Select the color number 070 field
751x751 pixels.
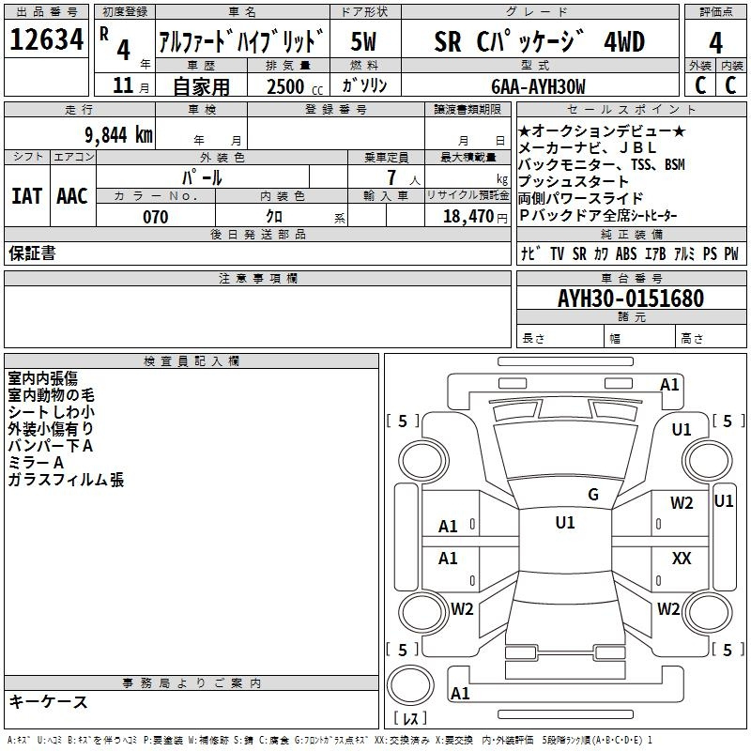tap(155, 217)
